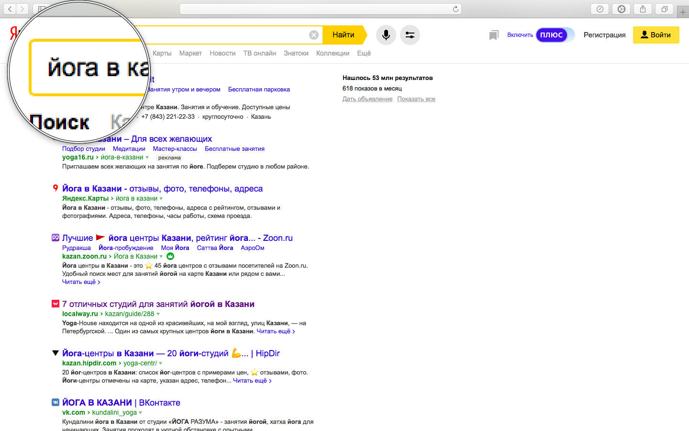Expand kazan.zoon.ru result menu arrow
Viewport: 689px width, 431px height.
click(161, 257)
